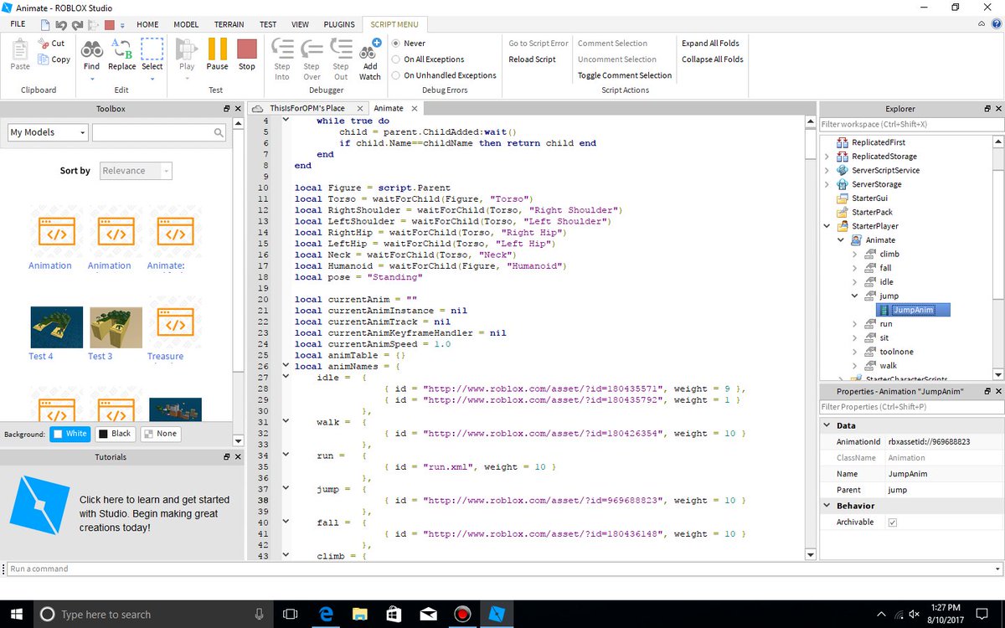Image resolution: width=1005 pixels, height=628 pixels.
Task: Set toolbox background to Black
Action: [x=115, y=434]
